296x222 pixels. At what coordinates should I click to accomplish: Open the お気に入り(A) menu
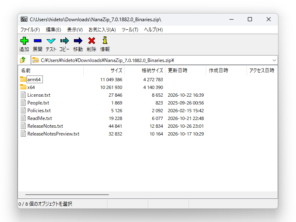[102, 30]
